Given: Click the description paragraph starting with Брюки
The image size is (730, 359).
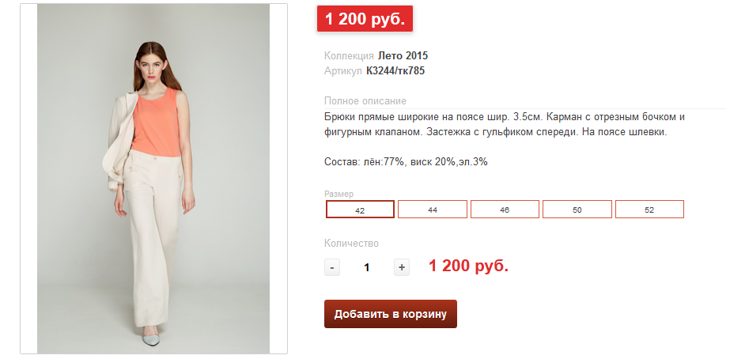Looking at the screenshot, I should 505,124.
